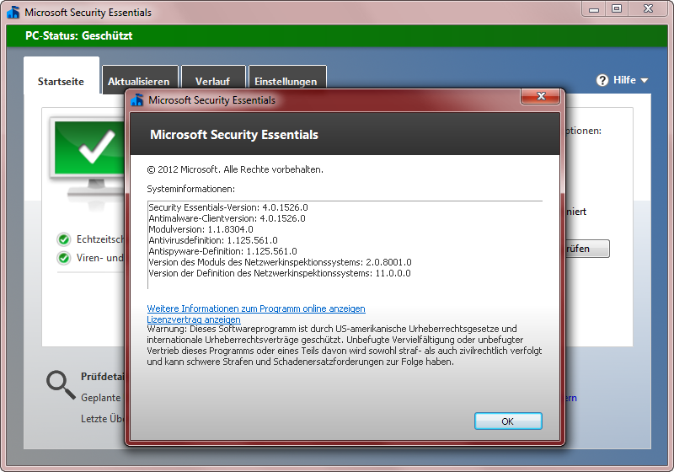Close the Microsoft Security Essentials about dialog
The height and width of the screenshot is (472, 674).
pos(541,97)
